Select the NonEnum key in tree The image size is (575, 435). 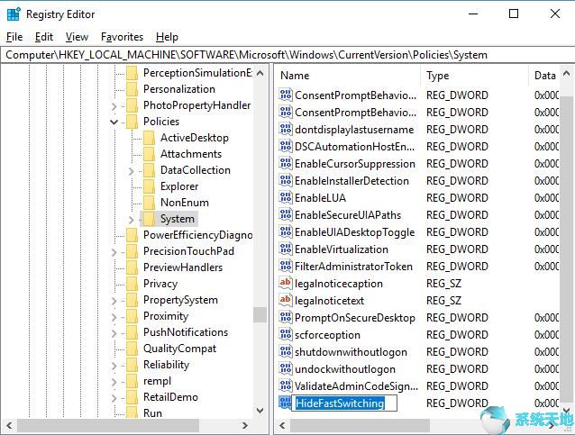coord(184,203)
